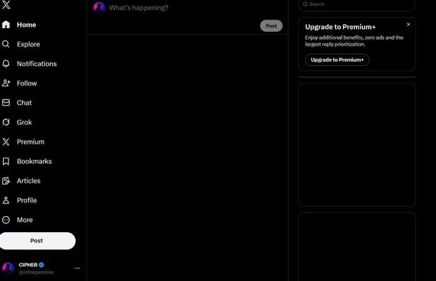The image size is (436, 281).
Task: Go to Explore
Action: 28,44
